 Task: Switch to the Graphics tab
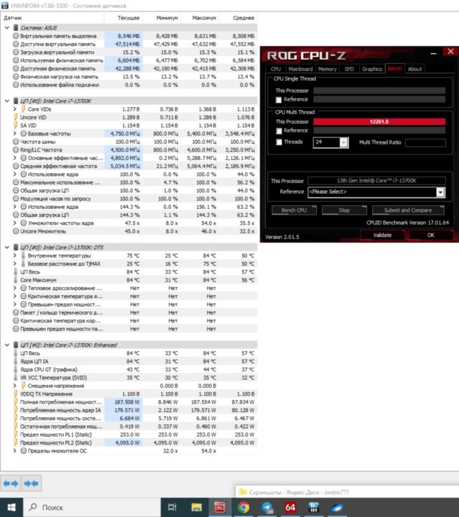(372, 69)
